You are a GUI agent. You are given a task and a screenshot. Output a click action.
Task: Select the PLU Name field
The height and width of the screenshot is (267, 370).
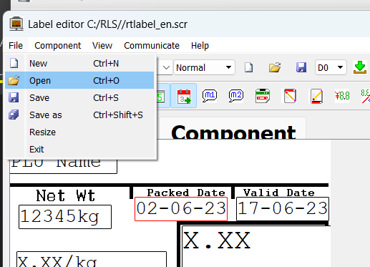pos(64,166)
